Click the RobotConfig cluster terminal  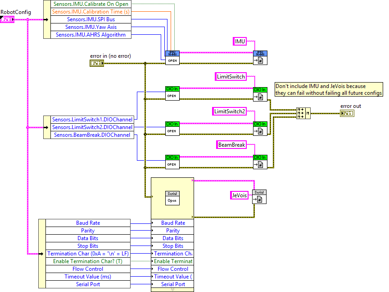(x=8, y=19)
